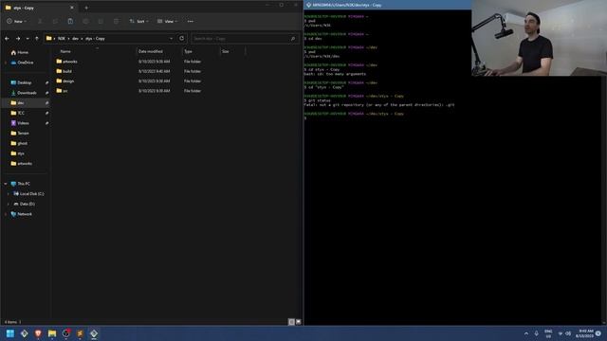This screenshot has width=607, height=341.
Task: Open File Explorer from the taskbar
Action: point(52,333)
